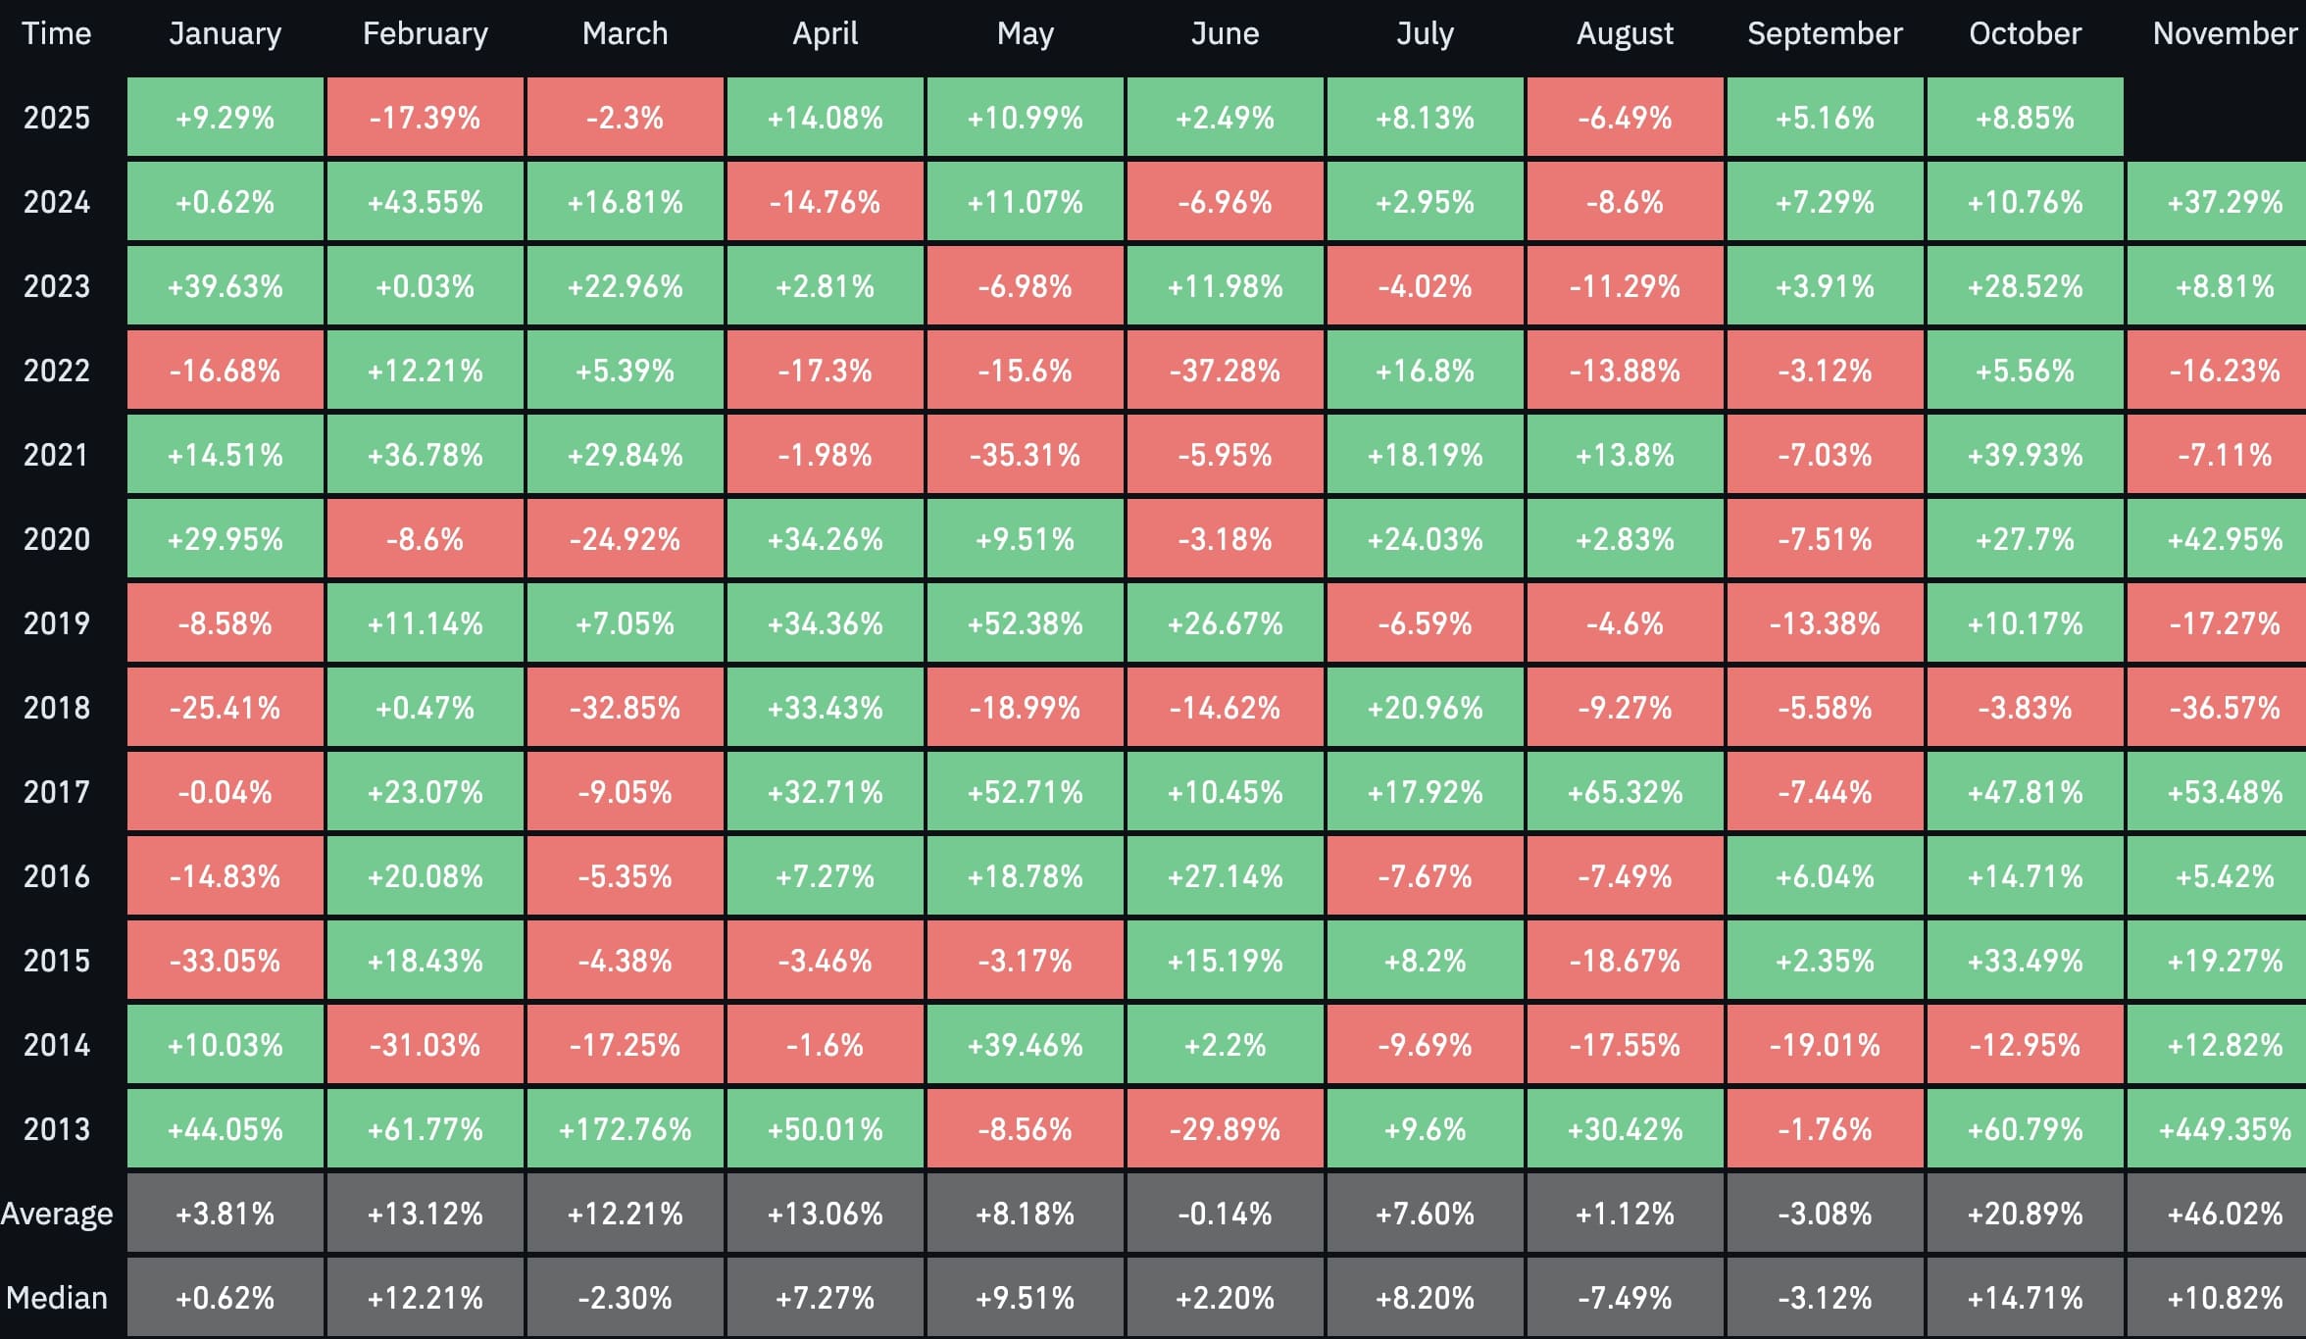Select the 2018 March -32.85% cell
The image size is (2306, 1339).
[625, 708]
